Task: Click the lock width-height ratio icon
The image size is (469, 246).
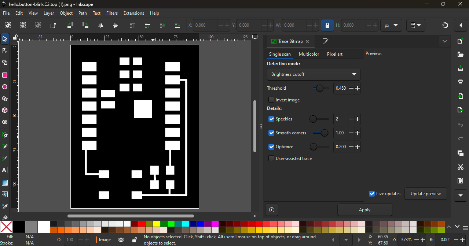Action: (327, 25)
